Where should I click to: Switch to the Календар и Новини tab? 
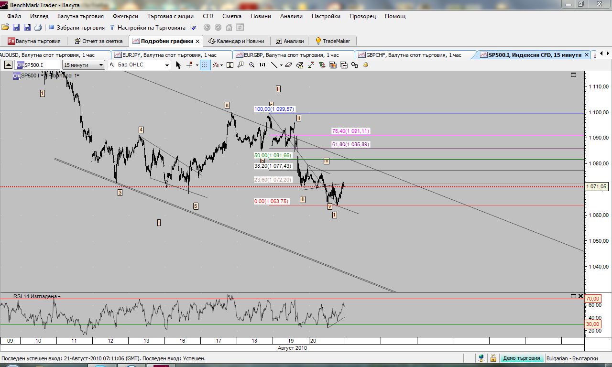coord(236,41)
